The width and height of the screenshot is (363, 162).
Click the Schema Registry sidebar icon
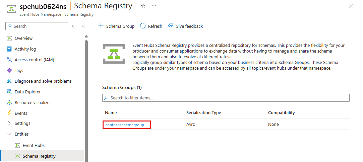(x=17, y=156)
